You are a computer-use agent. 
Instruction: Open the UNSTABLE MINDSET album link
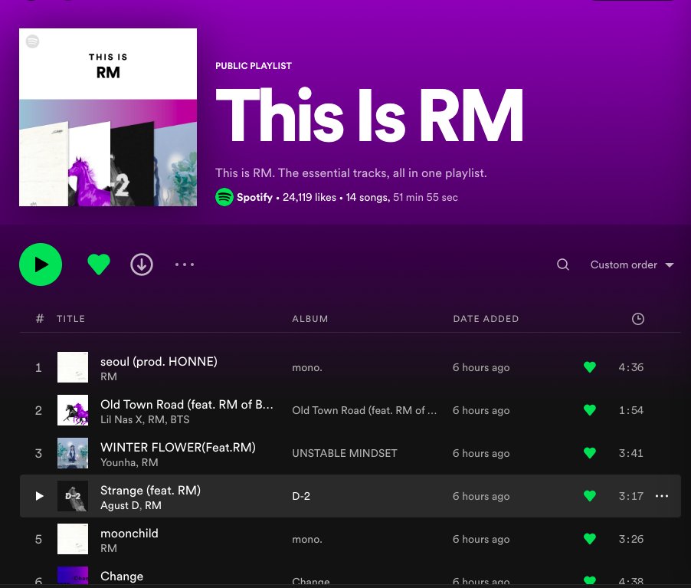[344, 453]
